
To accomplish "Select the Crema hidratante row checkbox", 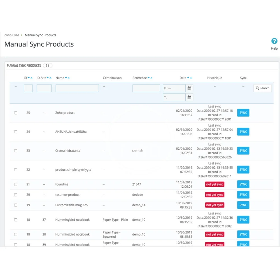I will coord(16,151).
